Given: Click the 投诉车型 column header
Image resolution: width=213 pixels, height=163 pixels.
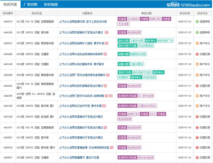Looking at the screenshot, I should [37, 13].
